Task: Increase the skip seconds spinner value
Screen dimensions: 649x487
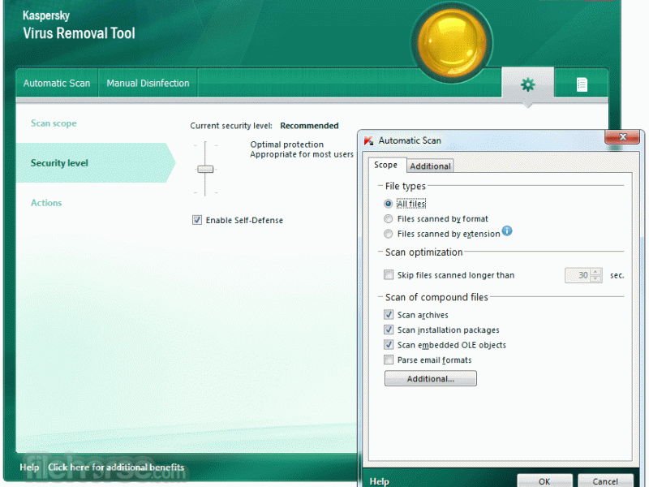Action: [595, 272]
